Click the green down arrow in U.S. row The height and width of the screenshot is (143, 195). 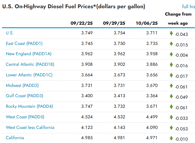click(x=171, y=33)
